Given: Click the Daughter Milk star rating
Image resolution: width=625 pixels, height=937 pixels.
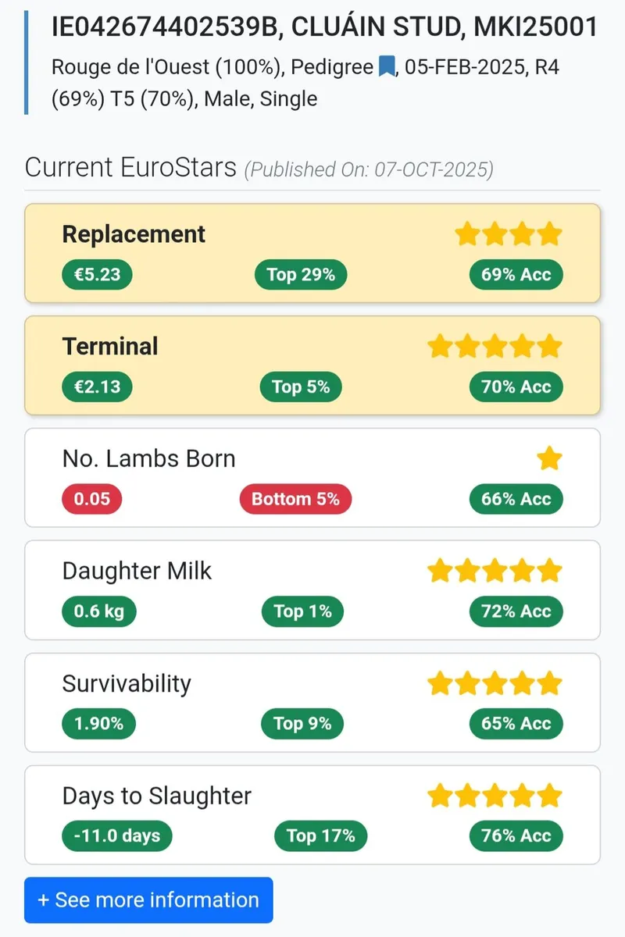Looking at the screenshot, I should 495,571.
